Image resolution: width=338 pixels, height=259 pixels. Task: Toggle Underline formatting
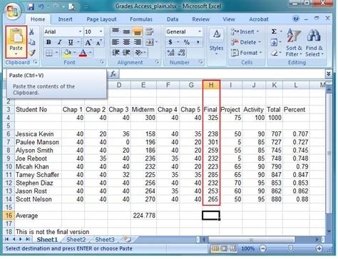pyautogui.click(x=71, y=42)
